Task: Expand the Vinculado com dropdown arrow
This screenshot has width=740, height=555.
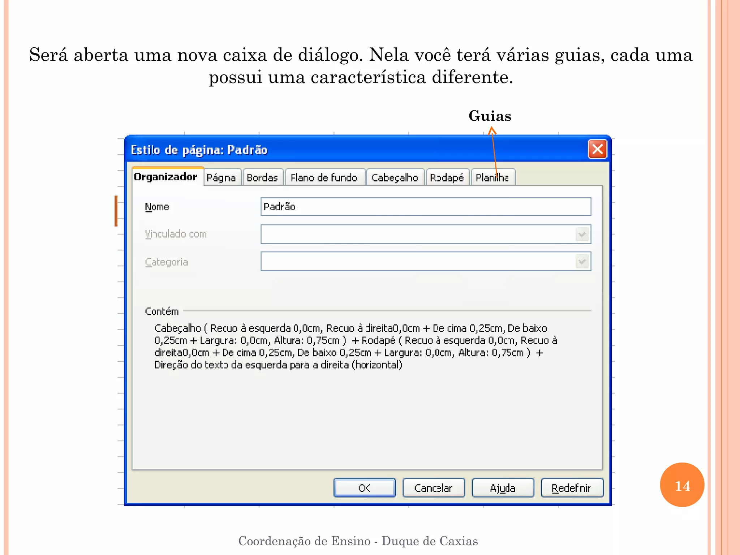Action: tap(582, 235)
